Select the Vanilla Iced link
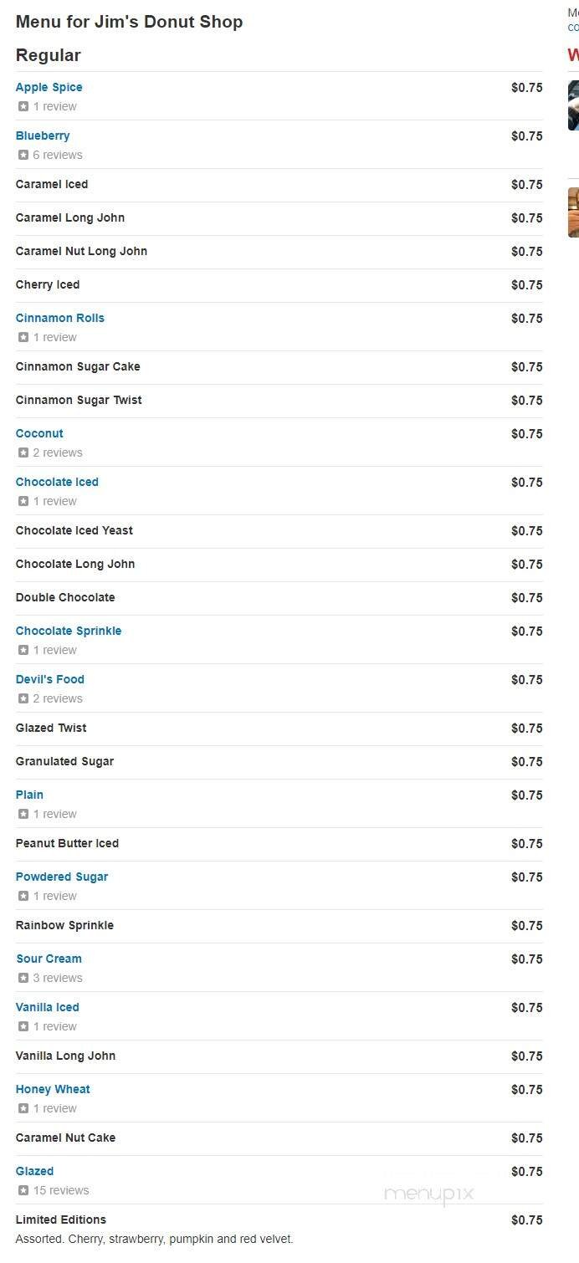 pyautogui.click(x=47, y=1007)
